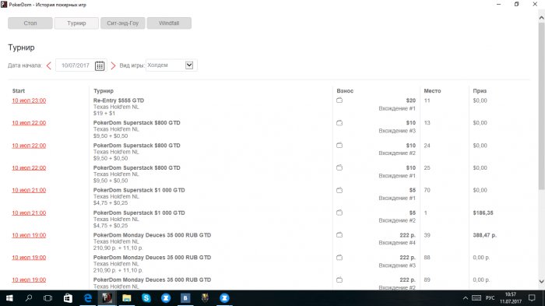Open notification action center
The height and width of the screenshot is (306, 545).
coord(532,298)
